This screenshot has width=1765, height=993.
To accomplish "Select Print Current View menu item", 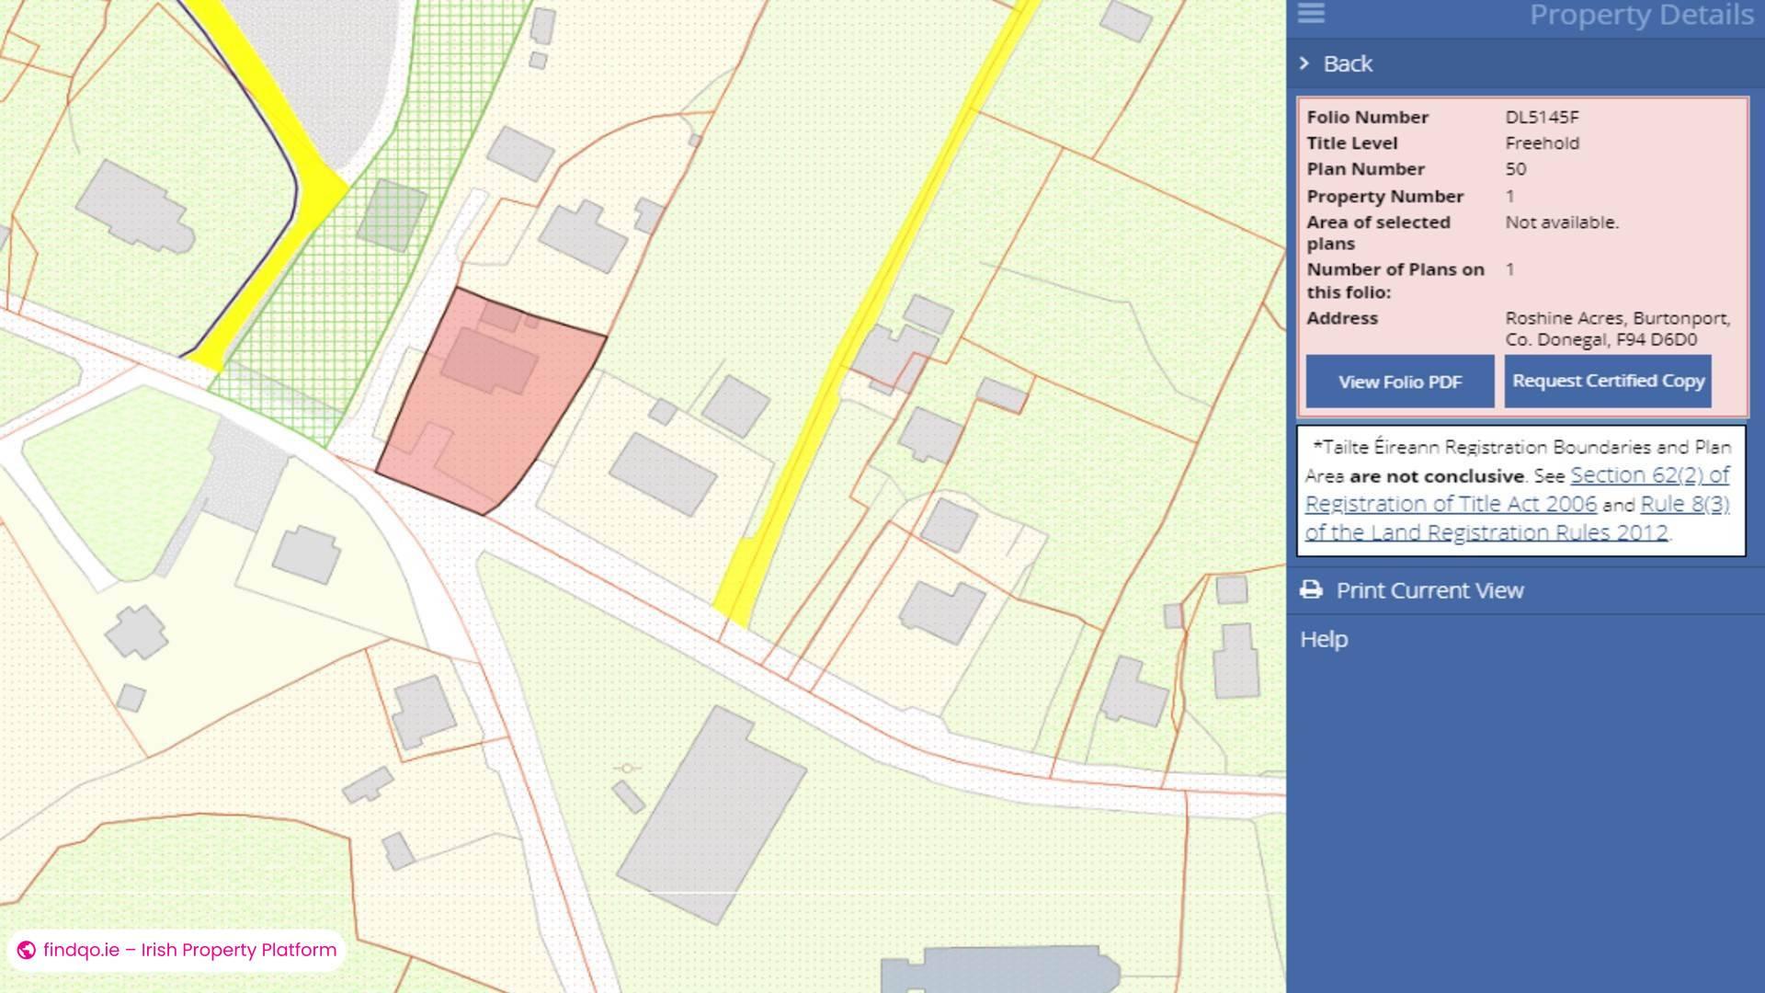I will (x=1429, y=590).
